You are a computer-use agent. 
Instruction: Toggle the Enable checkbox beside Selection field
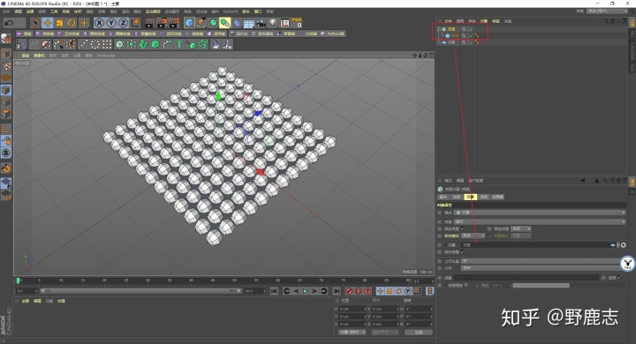click(619, 278)
